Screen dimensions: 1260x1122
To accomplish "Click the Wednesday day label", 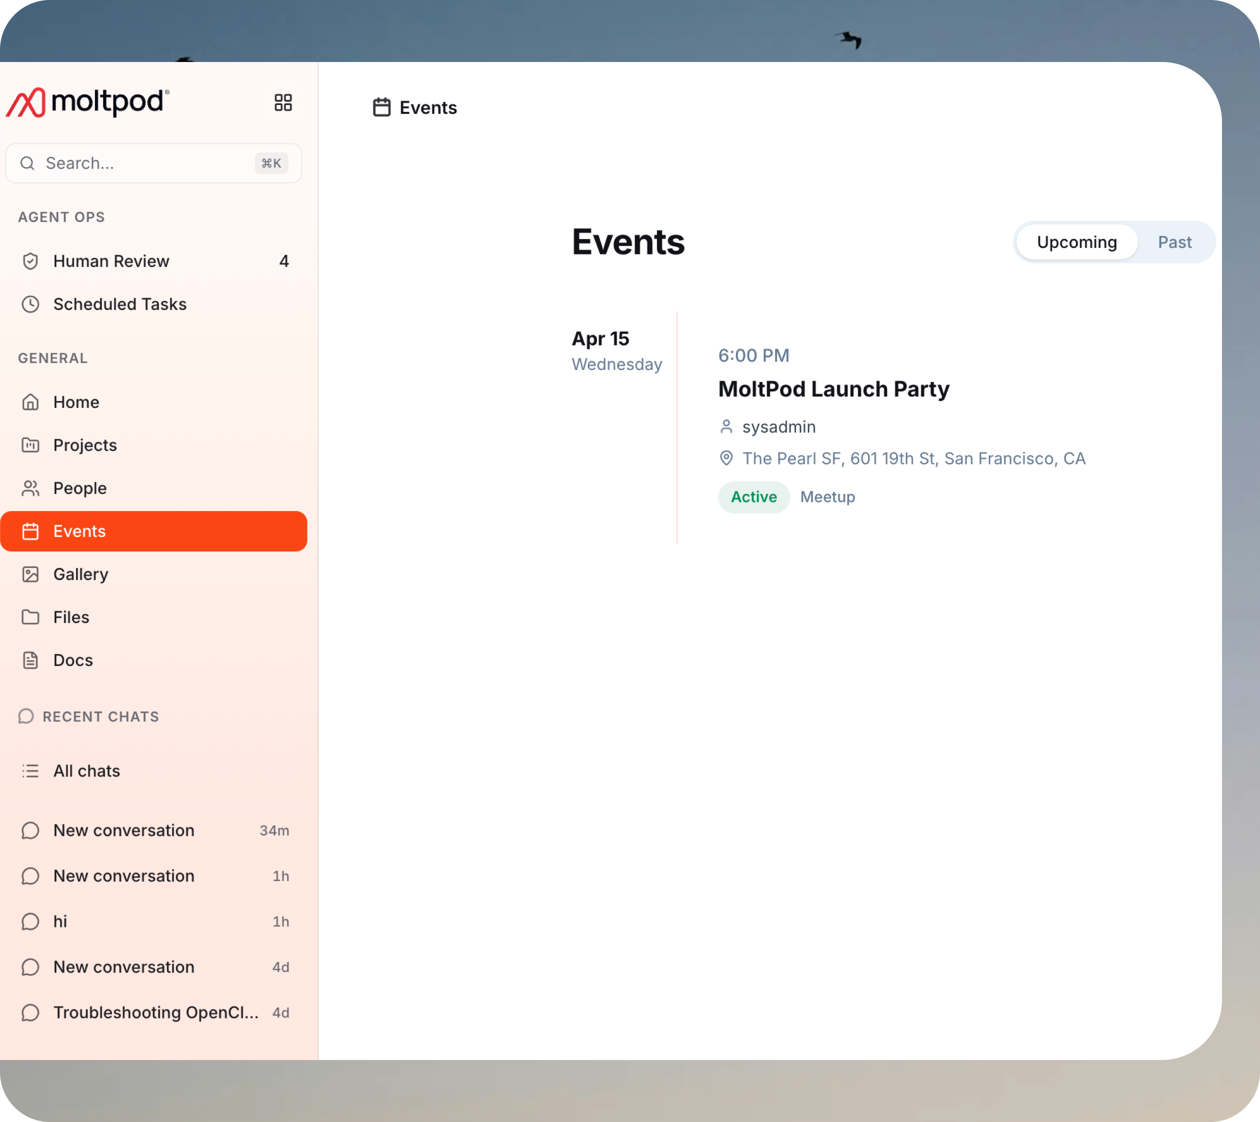I will [x=617, y=364].
